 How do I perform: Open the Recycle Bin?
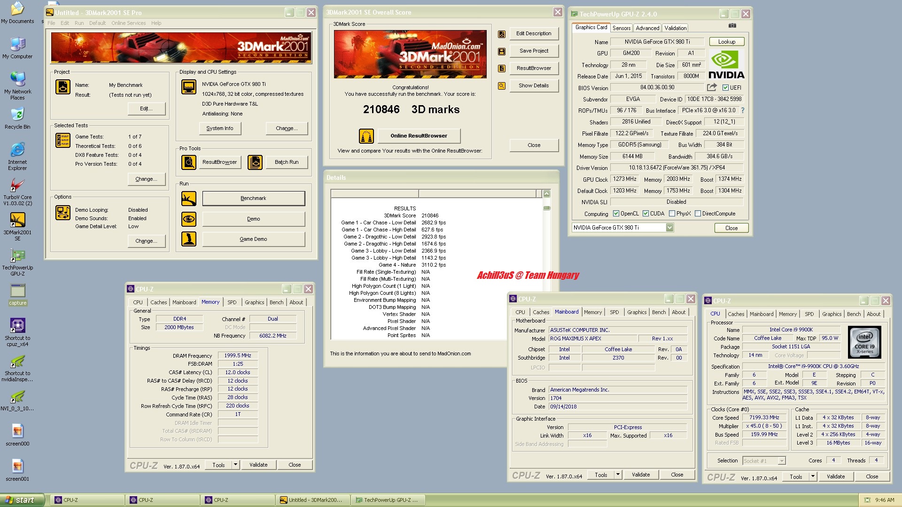(17, 118)
